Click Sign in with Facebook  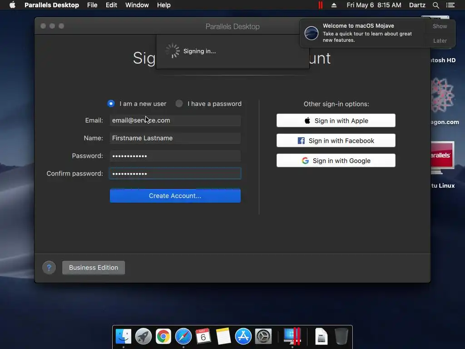(336, 140)
